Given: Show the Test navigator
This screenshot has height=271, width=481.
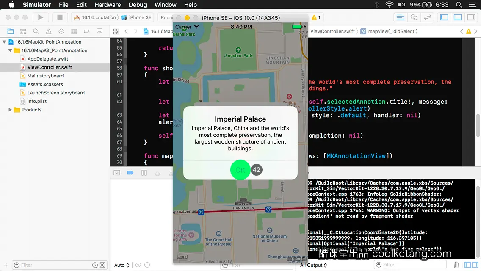Looking at the screenshot, I should click(61, 31).
